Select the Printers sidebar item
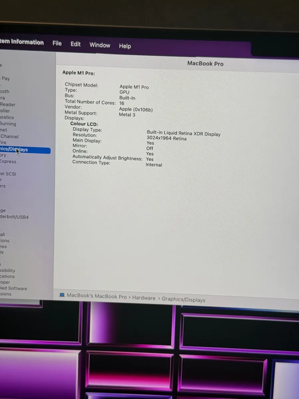The image size is (299, 399). [3, 186]
